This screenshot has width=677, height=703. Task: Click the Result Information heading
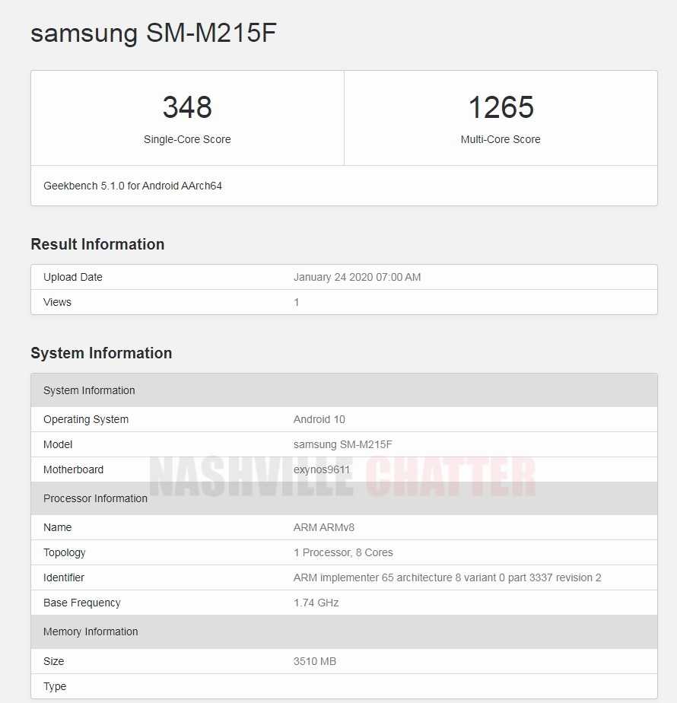click(x=97, y=244)
